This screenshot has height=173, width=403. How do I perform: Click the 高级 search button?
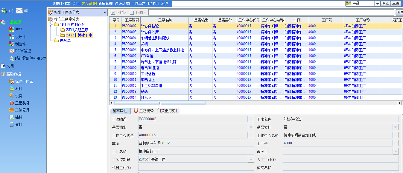point(396,4)
